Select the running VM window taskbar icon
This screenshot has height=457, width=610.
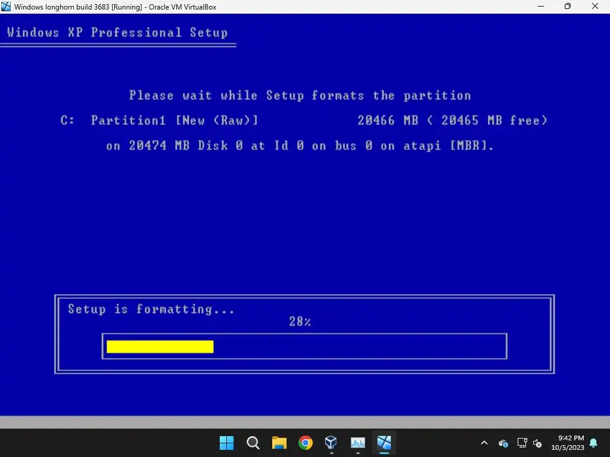pyautogui.click(x=384, y=443)
